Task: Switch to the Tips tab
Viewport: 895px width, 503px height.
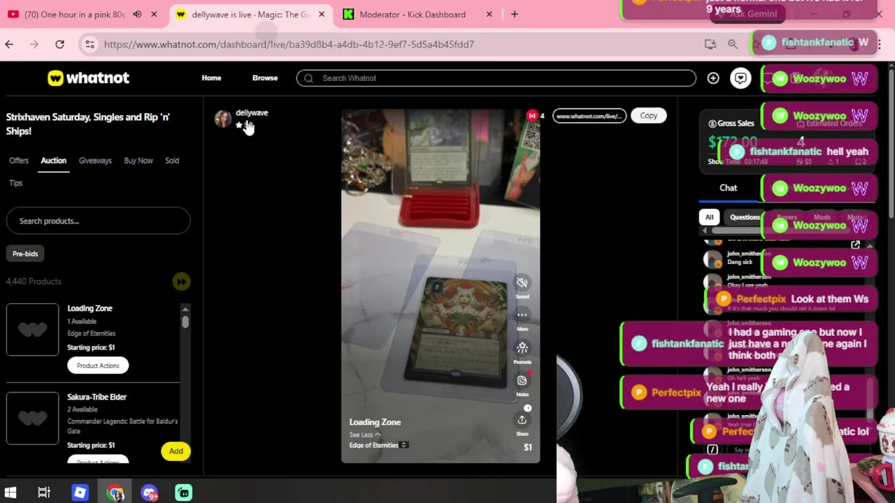Action: coord(15,183)
